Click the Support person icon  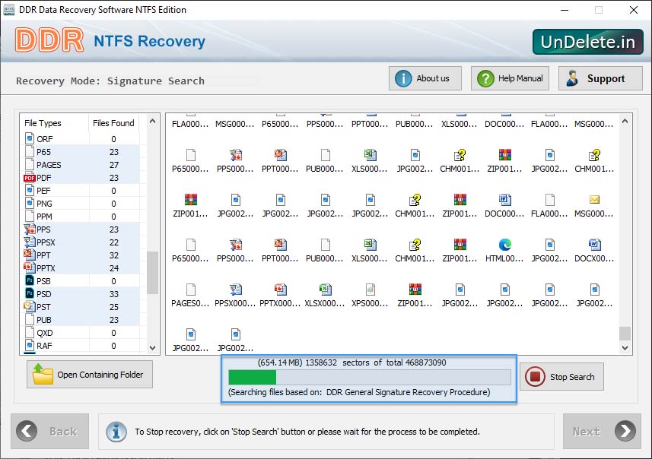point(572,78)
